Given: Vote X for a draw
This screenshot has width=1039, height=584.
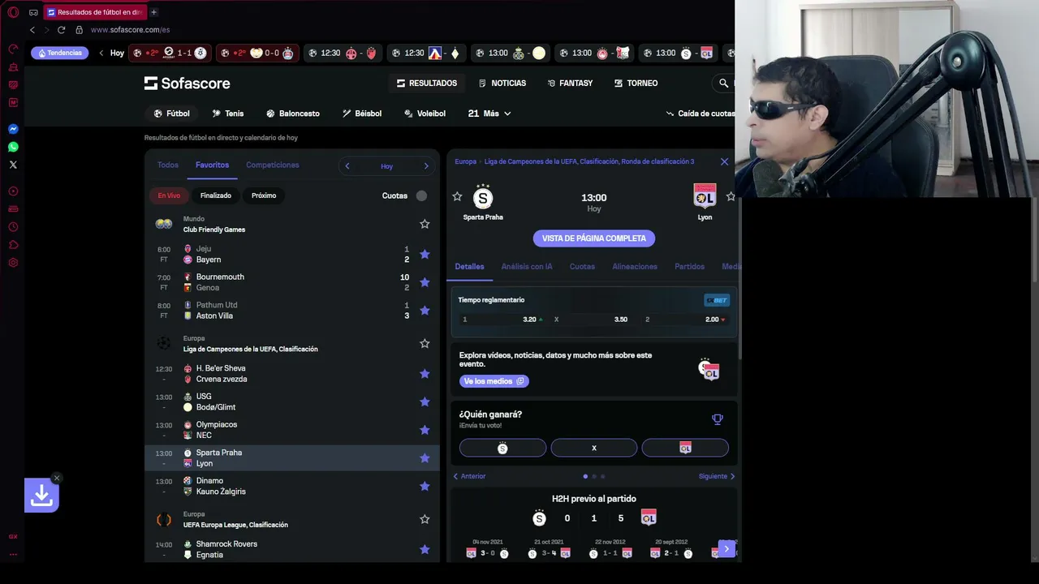Looking at the screenshot, I should coord(594,448).
